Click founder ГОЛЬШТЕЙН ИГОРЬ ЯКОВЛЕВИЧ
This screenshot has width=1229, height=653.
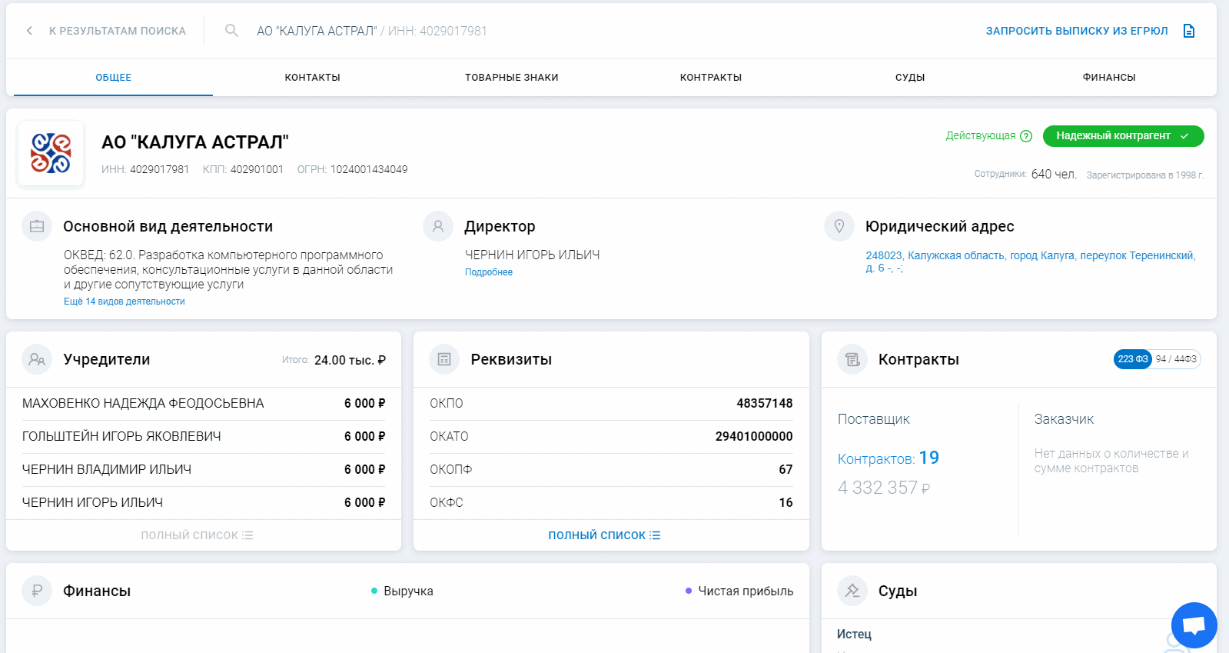121,437
